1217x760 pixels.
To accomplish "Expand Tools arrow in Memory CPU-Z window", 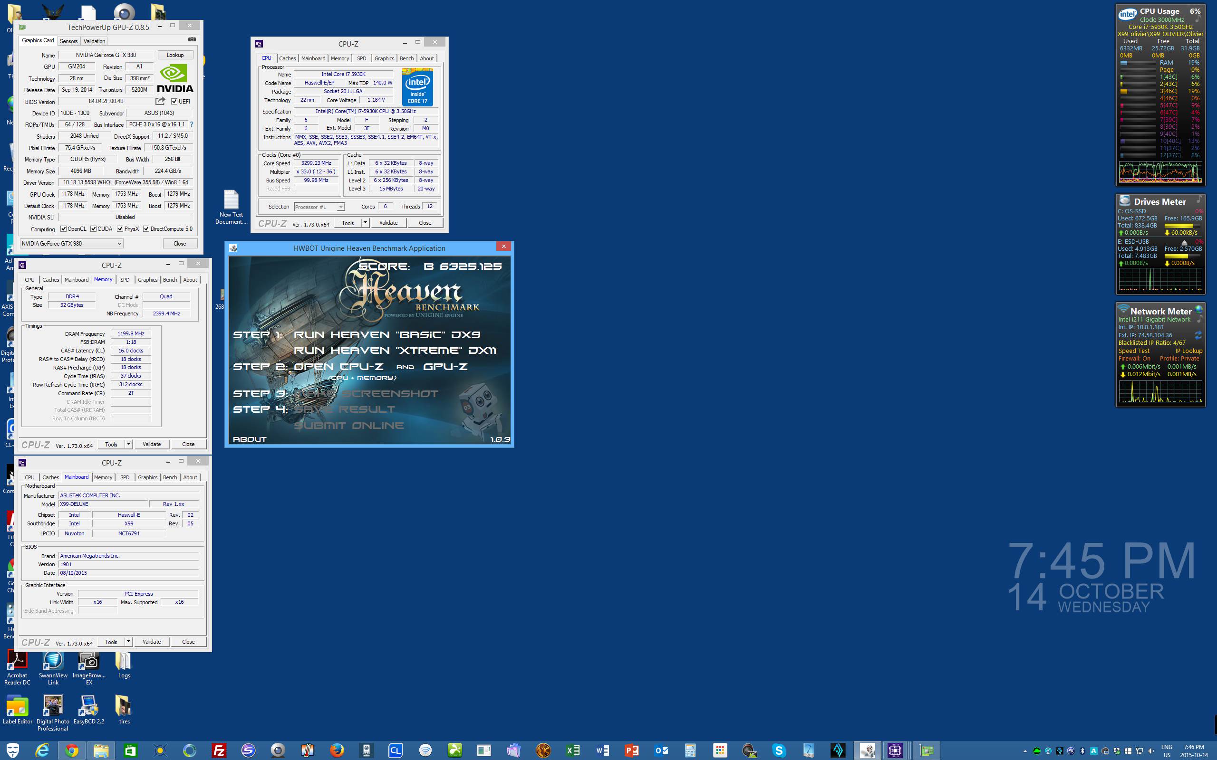I will pos(128,444).
